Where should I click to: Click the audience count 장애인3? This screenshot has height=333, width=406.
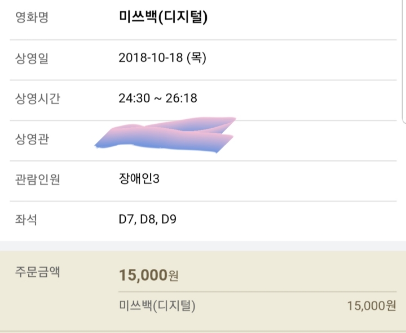[139, 178]
